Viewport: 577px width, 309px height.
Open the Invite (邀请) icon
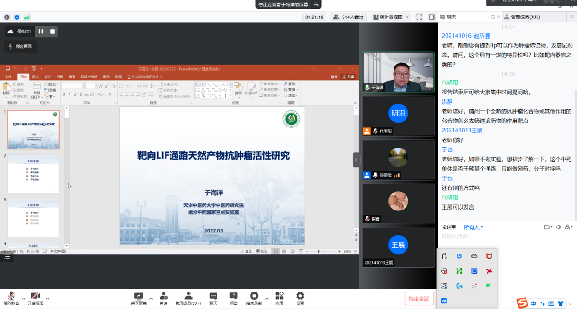point(164,297)
